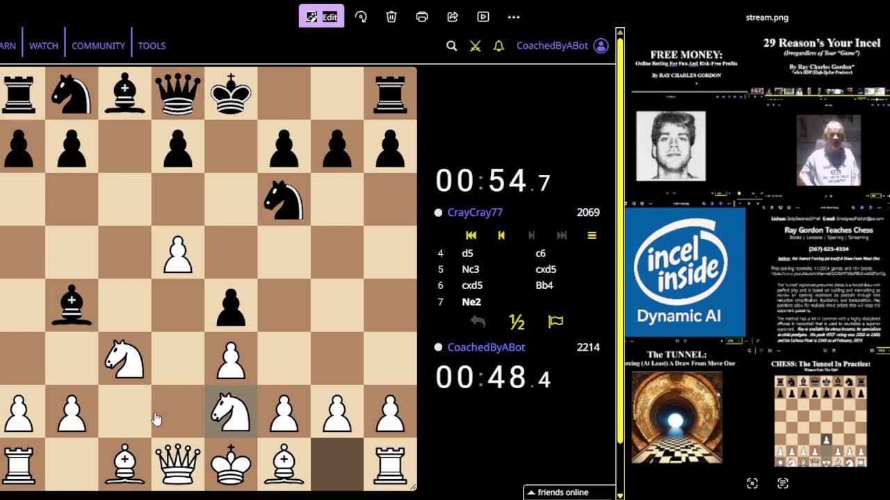Click the rotate image icon
Screen dimensions: 890x500
(x=361, y=17)
